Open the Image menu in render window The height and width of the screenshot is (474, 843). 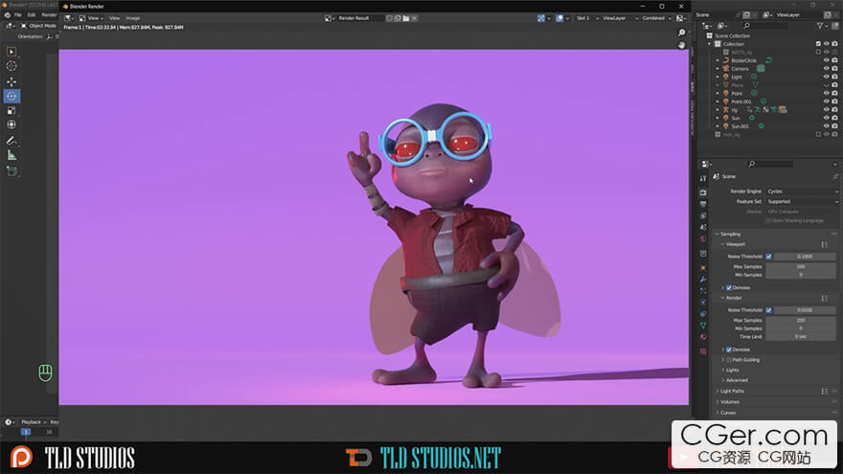[133, 18]
